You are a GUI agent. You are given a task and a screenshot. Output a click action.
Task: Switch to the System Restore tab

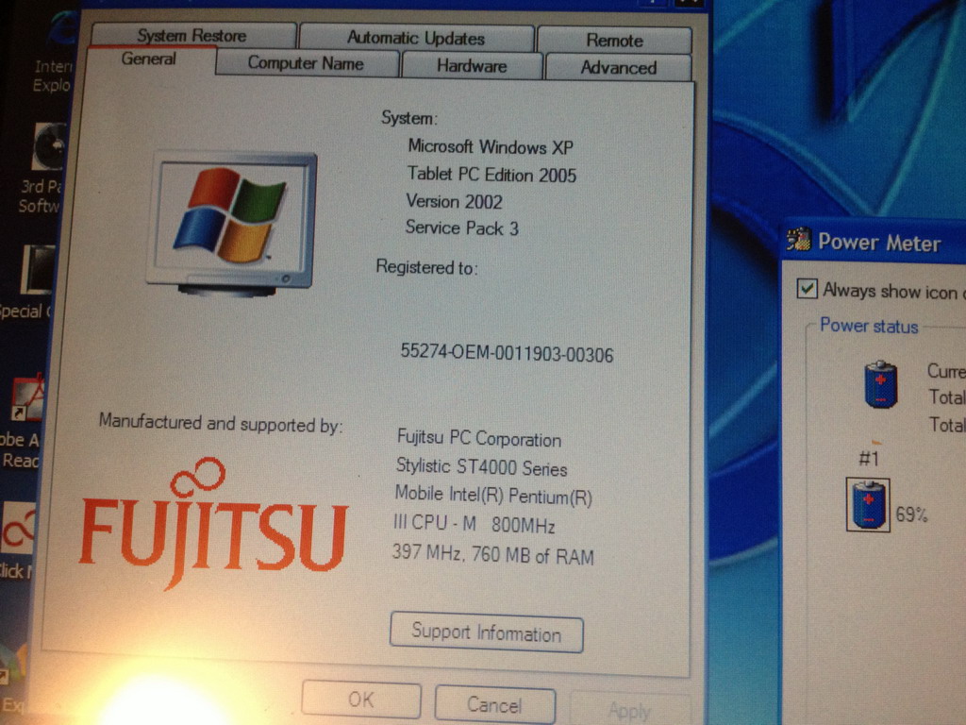pos(192,36)
